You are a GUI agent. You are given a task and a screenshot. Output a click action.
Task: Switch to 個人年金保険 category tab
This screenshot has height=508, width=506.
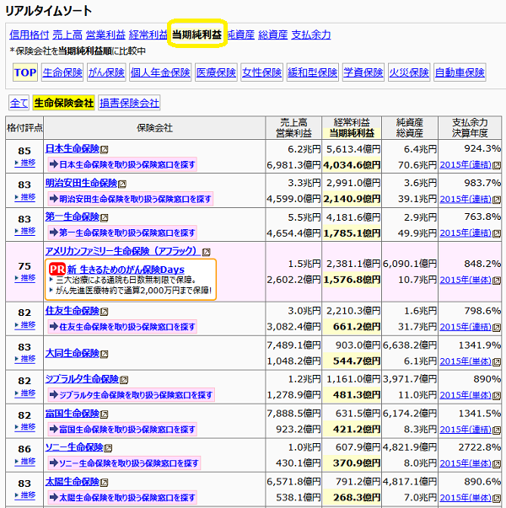tap(160, 72)
